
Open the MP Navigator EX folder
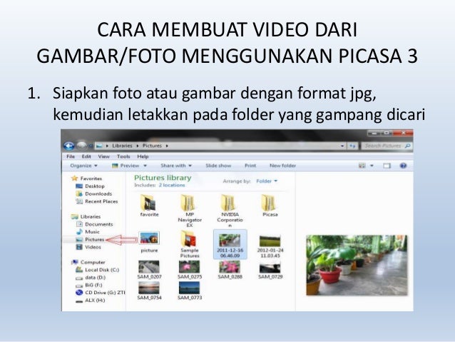(x=190, y=211)
